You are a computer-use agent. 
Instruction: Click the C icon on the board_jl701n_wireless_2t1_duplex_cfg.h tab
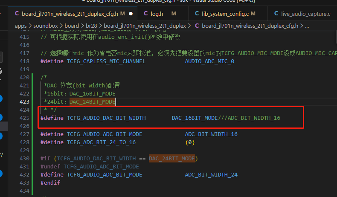point(17,14)
